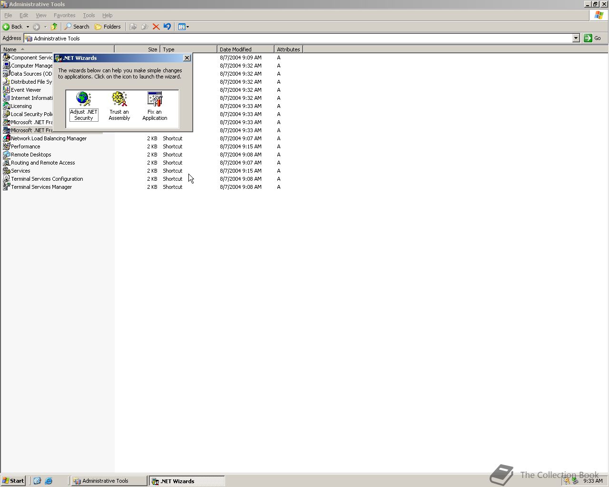Open the Views dropdown button
The image size is (609, 487).
183,27
